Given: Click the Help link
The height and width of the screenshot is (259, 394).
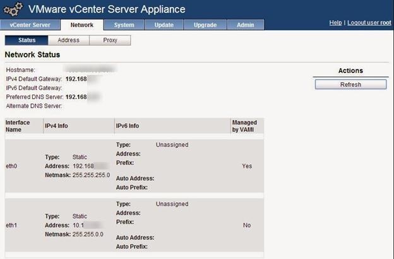Looking at the screenshot, I should (335, 23).
